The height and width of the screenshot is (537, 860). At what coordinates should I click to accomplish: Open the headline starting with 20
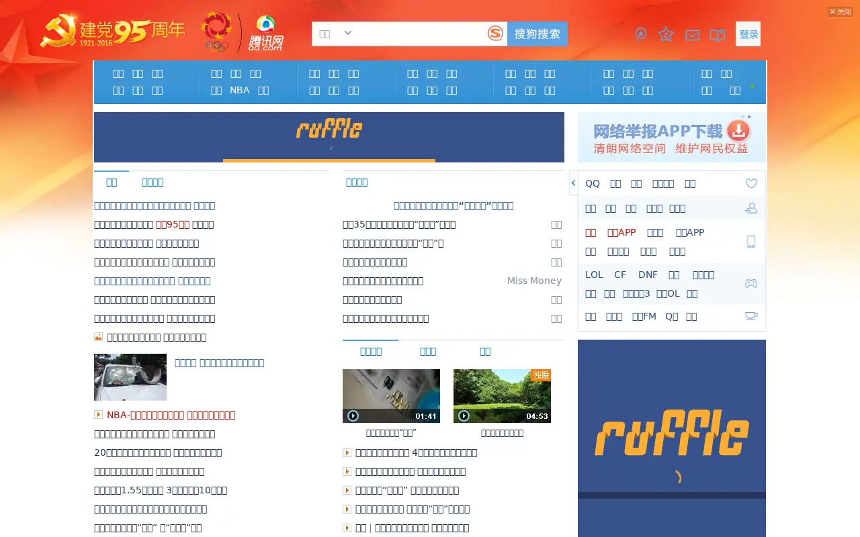tap(158, 452)
